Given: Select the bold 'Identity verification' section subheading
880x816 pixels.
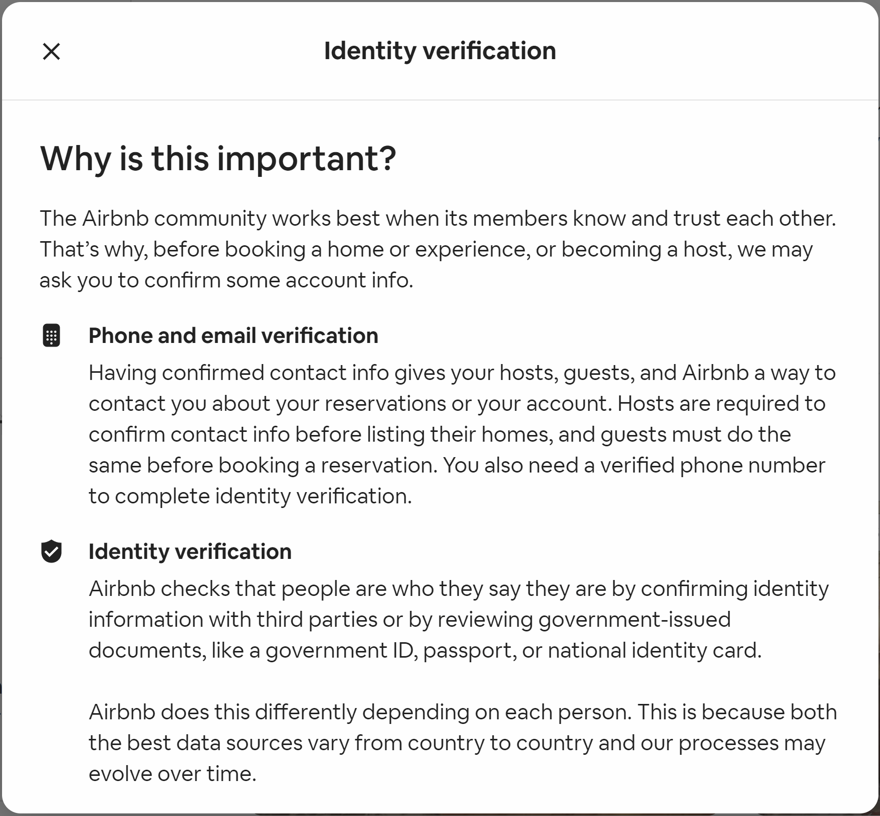Looking at the screenshot, I should click(x=190, y=552).
